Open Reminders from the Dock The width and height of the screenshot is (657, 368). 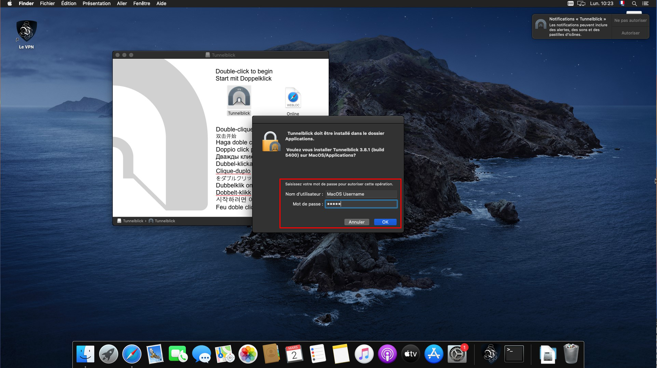[x=317, y=354]
